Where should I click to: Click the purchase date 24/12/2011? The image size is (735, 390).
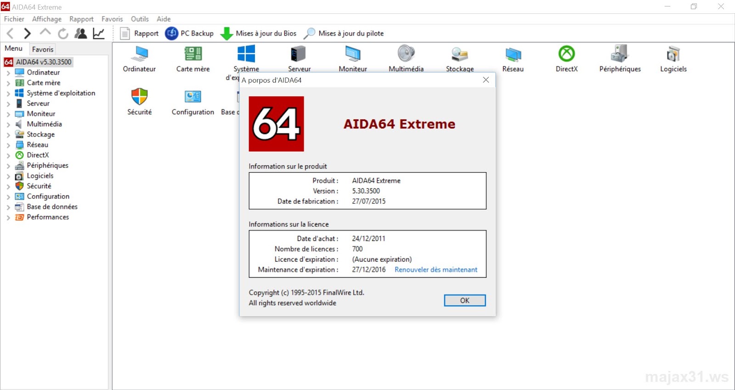click(x=369, y=239)
